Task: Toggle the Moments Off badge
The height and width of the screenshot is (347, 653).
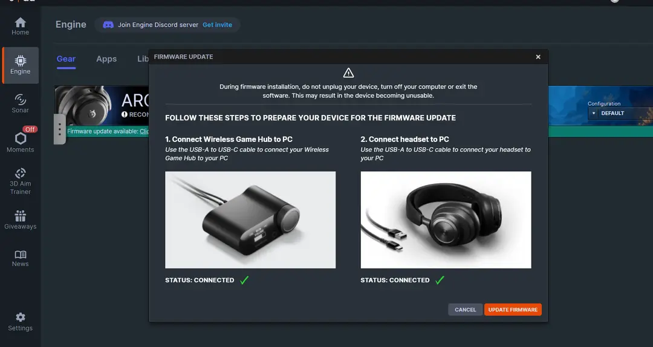Action: pyautogui.click(x=30, y=129)
